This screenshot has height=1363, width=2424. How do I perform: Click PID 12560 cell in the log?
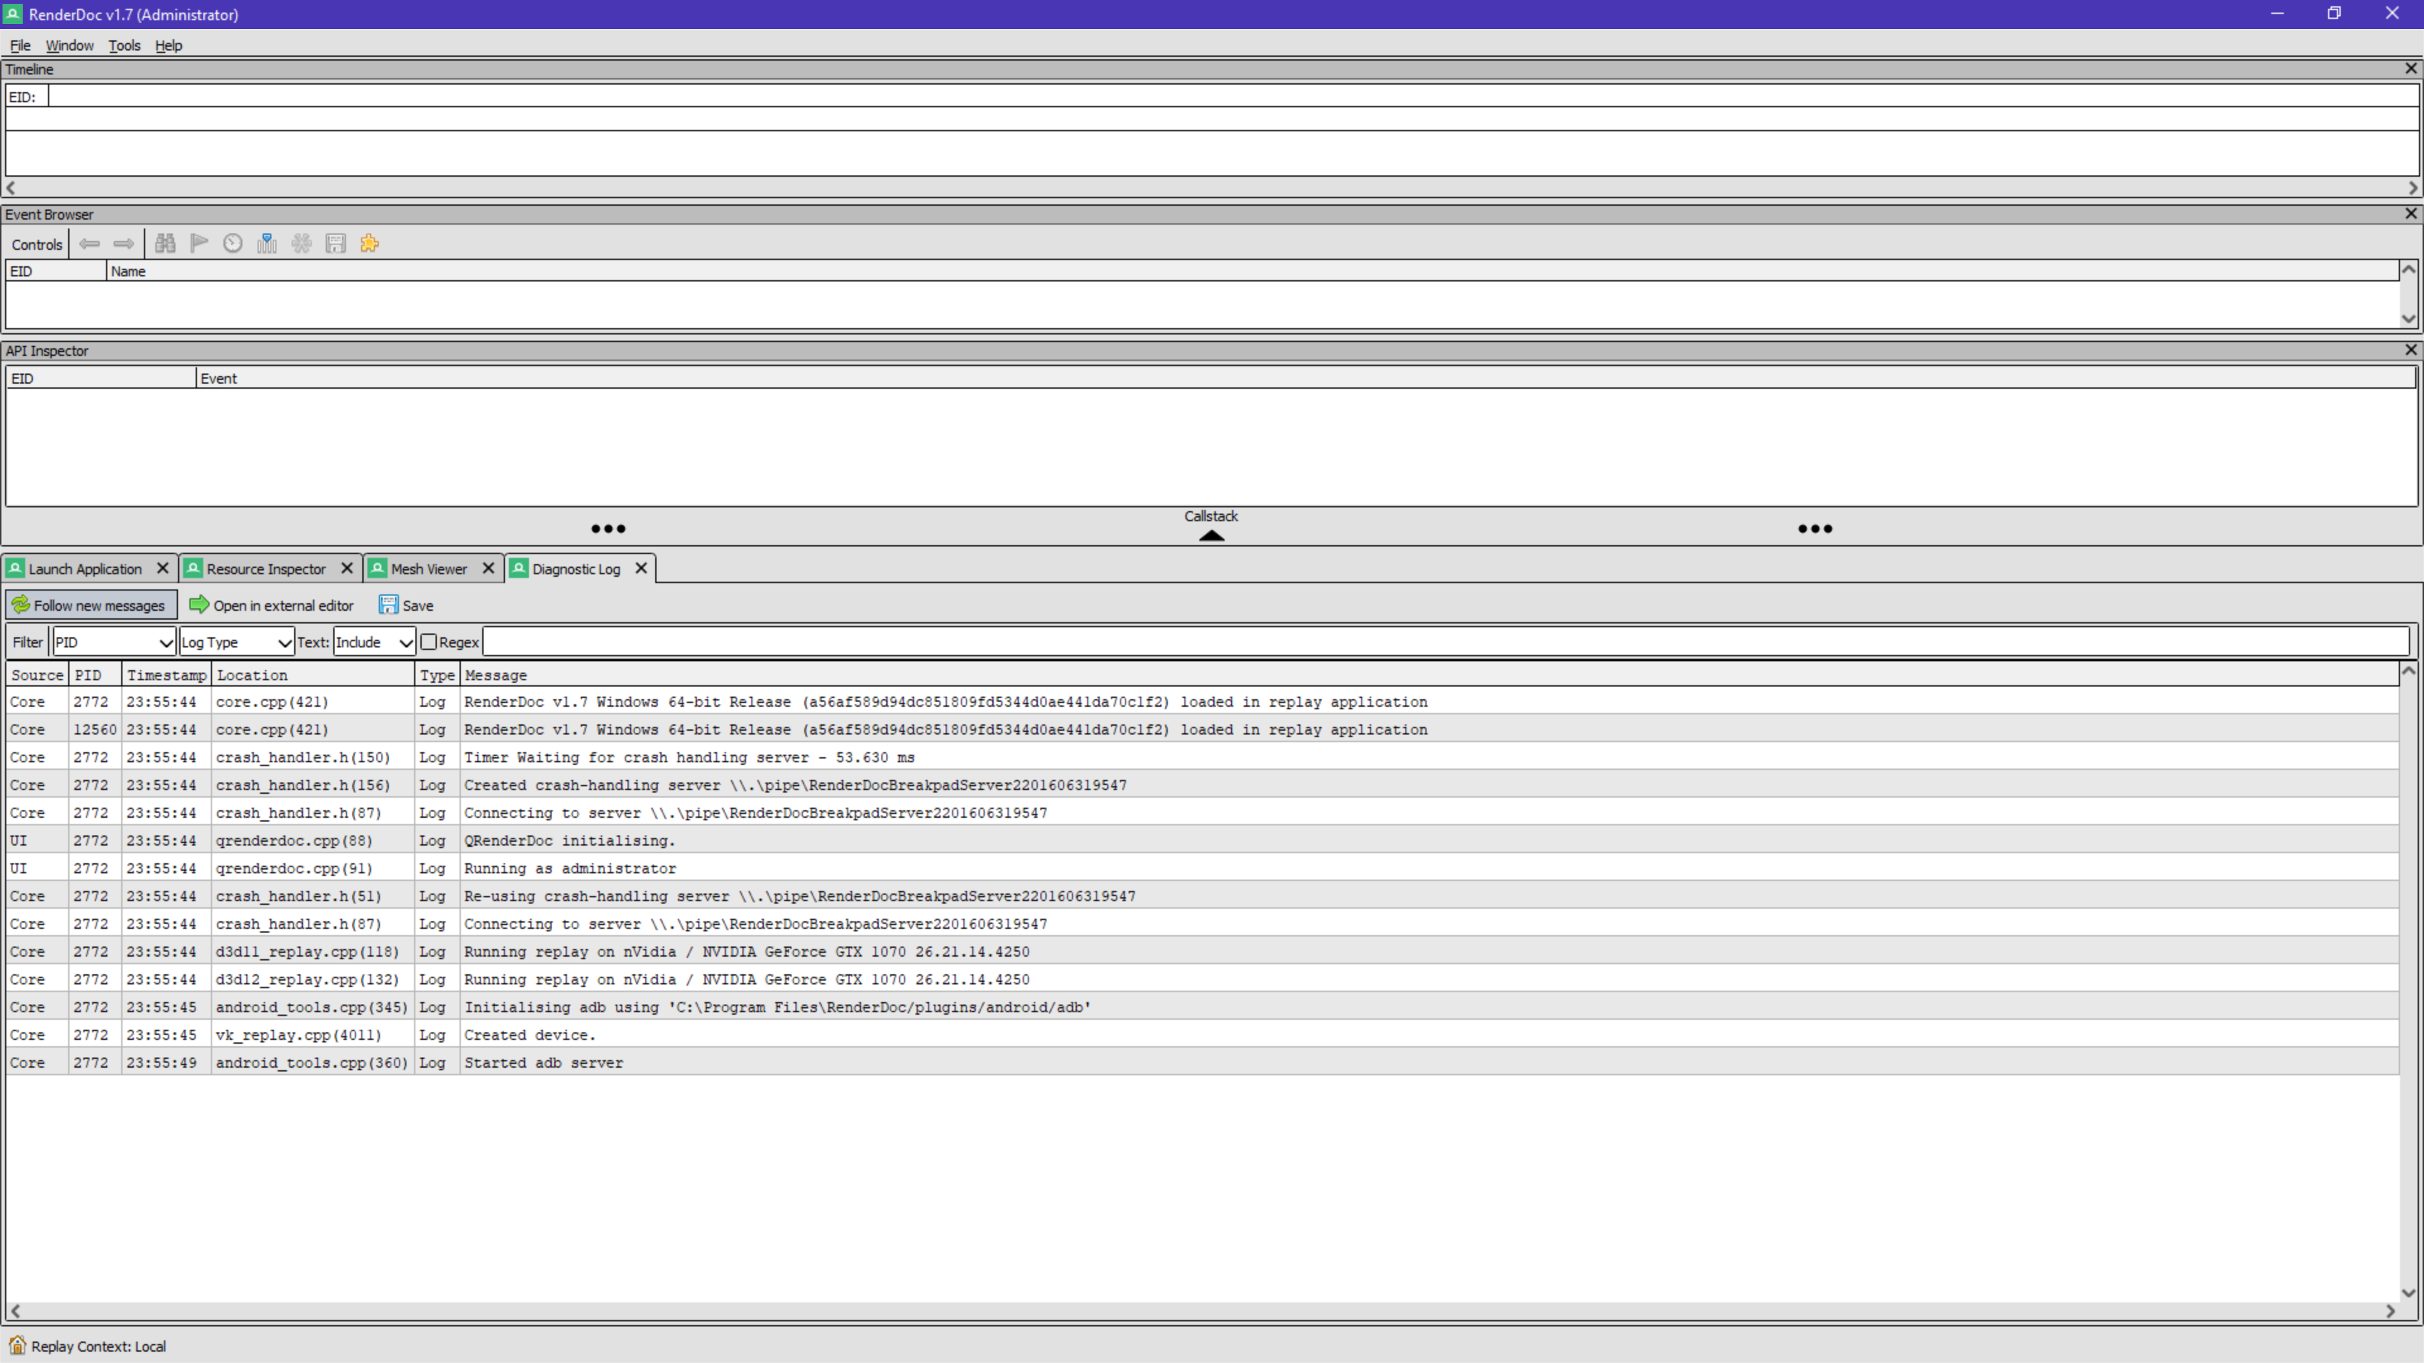tap(95, 730)
